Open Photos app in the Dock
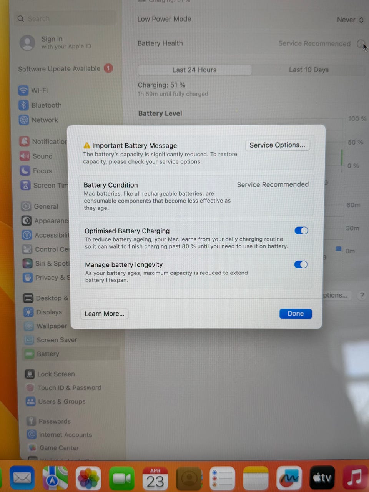 (88, 478)
